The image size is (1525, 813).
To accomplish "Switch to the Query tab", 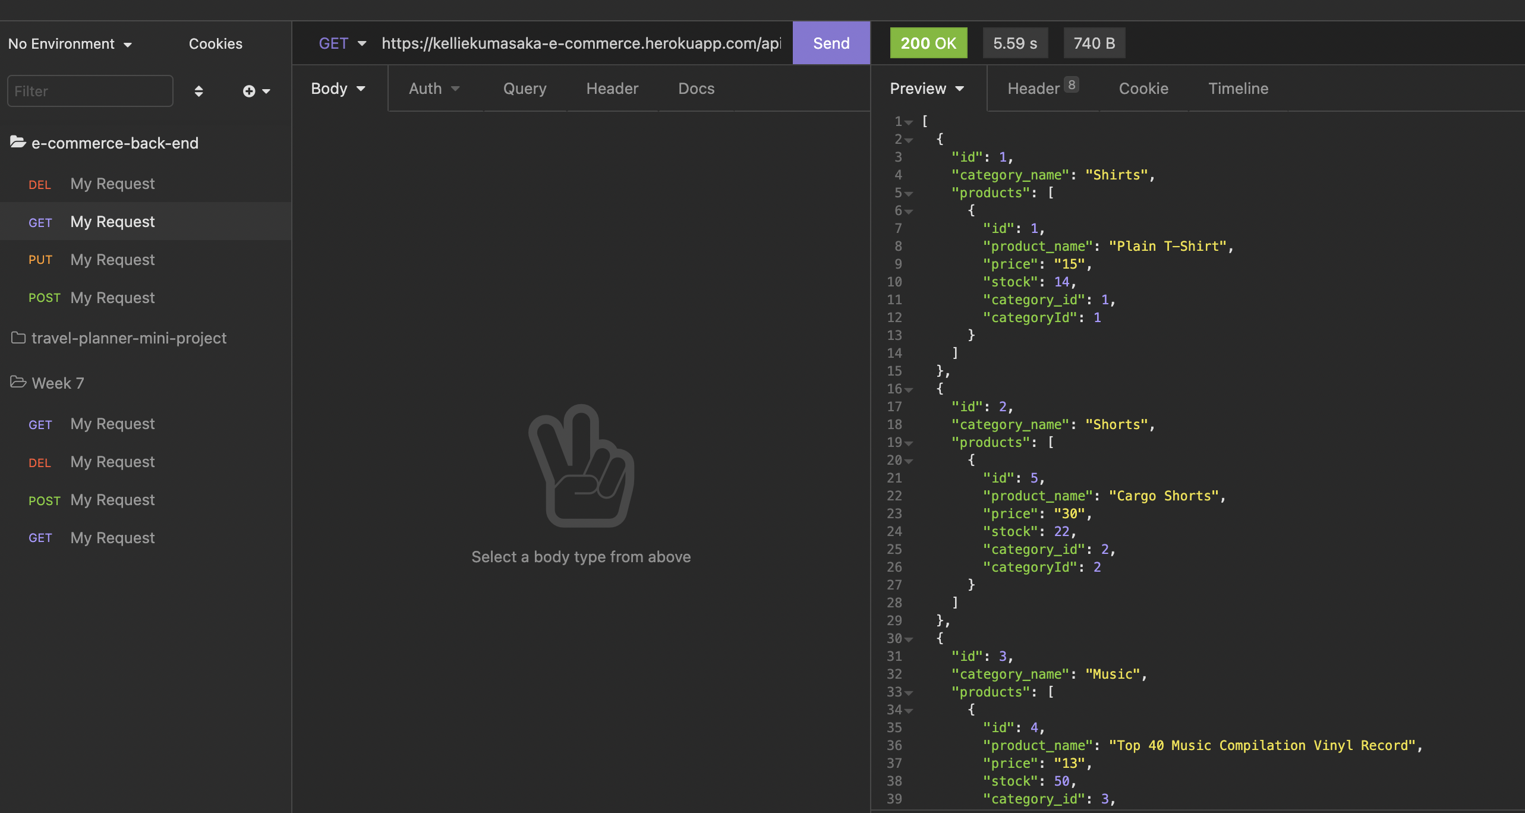I will click(524, 89).
